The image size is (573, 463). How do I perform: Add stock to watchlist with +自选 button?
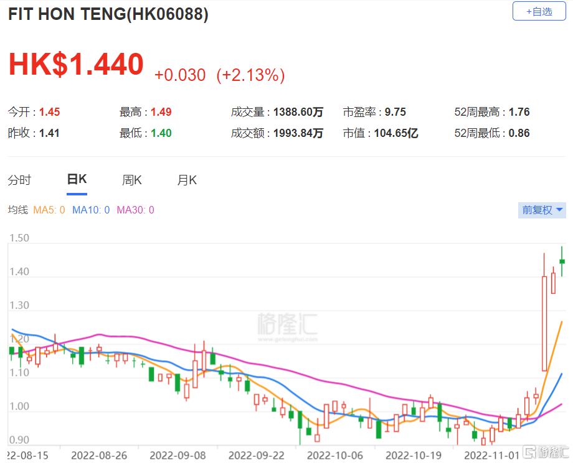pos(539,11)
